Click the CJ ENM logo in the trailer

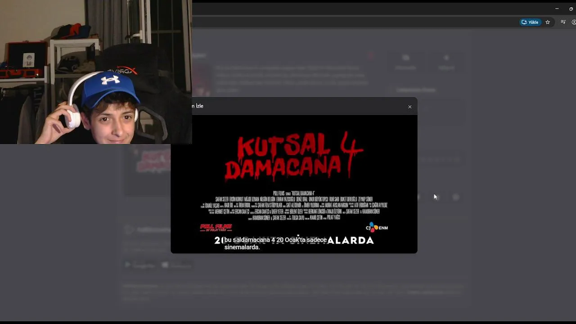coord(377,227)
